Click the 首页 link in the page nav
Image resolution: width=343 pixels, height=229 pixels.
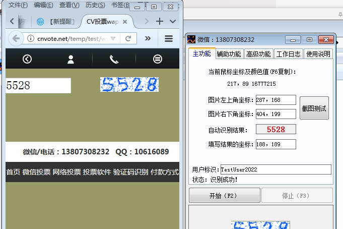point(13,172)
